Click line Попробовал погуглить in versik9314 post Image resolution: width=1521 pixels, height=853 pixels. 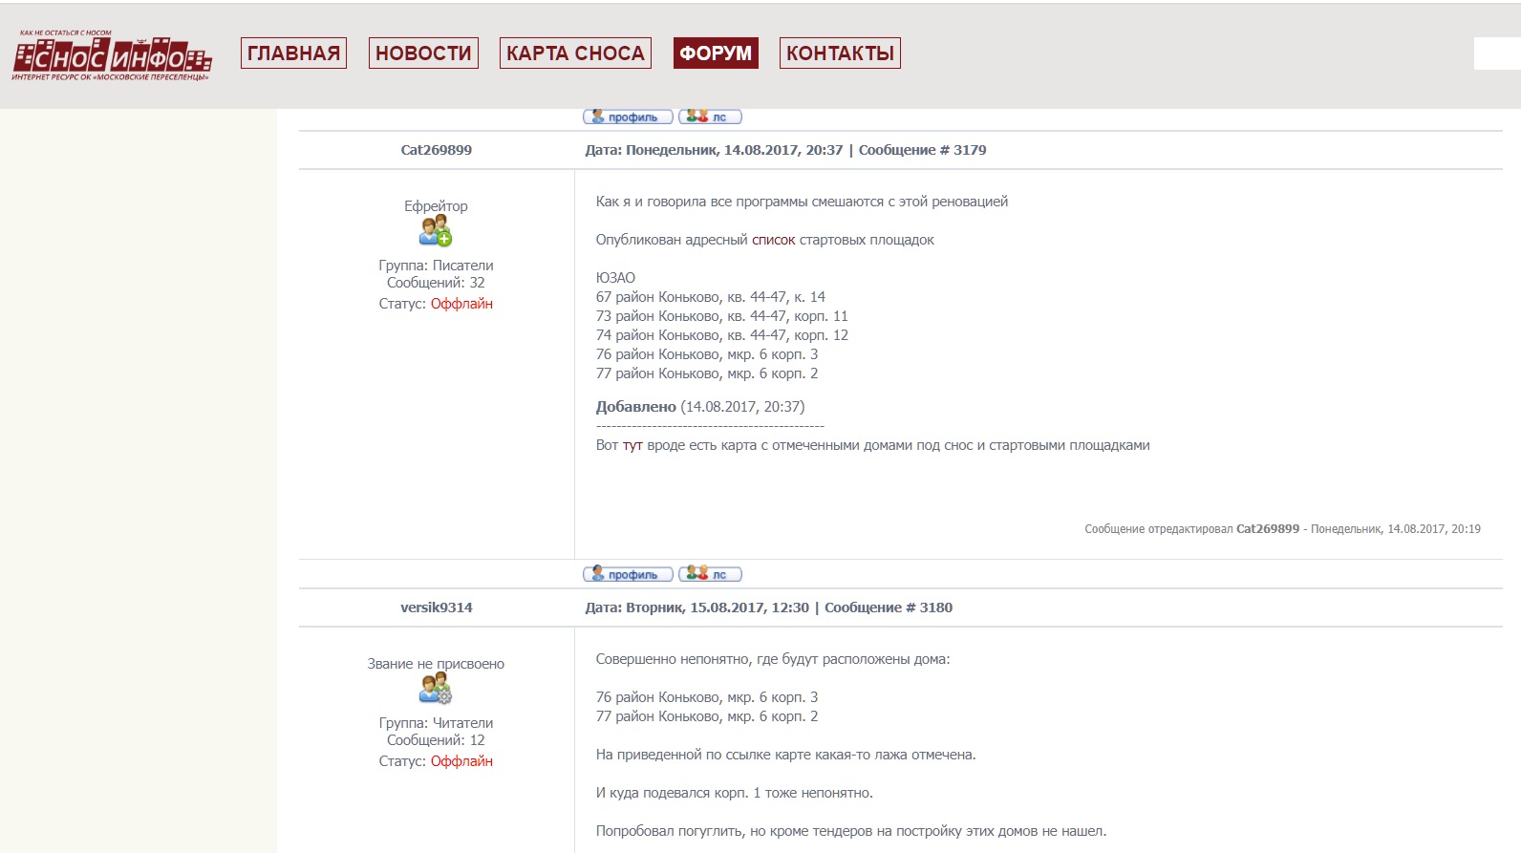pos(851,831)
